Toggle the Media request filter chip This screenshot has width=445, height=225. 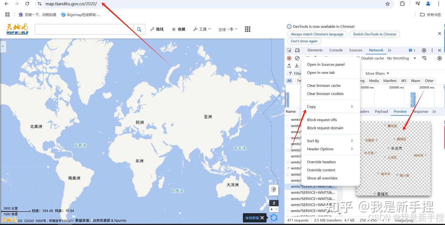(x=374, y=81)
